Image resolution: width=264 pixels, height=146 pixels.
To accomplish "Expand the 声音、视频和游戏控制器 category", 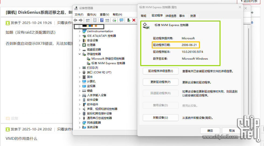I will coord(80,109).
